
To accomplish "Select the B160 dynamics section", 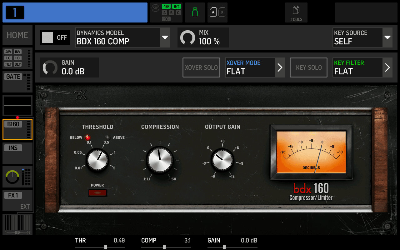I will click(x=17, y=129).
